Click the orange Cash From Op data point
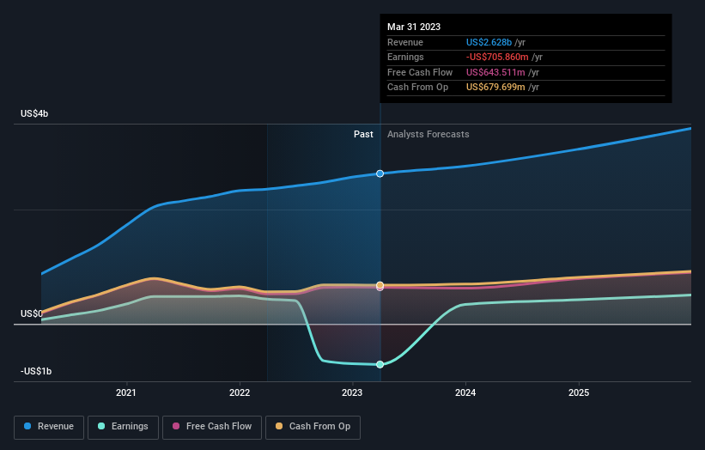 [380, 284]
